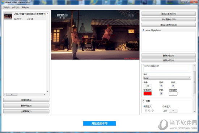Viewport: 199px width, 133px height.
Task: Click video list scroll-down arrow
Action: [47, 91]
